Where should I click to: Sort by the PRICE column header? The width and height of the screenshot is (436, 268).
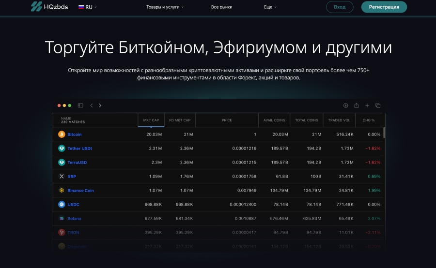(x=227, y=120)
